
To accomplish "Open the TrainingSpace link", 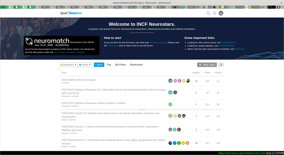I will pos(228,43).
